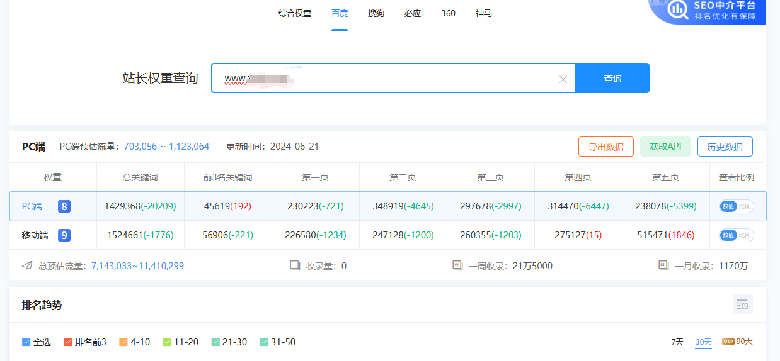
Task: Click the 260355(-1203) cell
Action: [490, 235]
